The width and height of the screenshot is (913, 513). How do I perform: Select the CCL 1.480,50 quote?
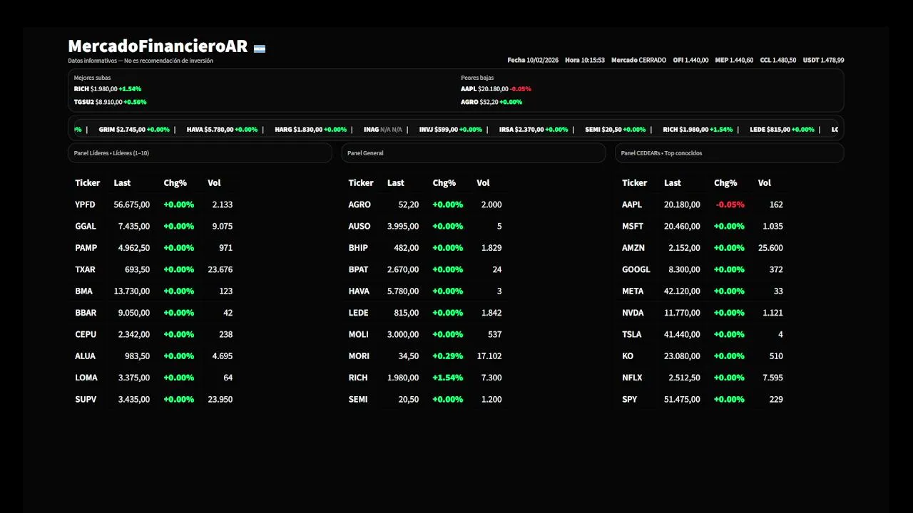click(778, 61)
